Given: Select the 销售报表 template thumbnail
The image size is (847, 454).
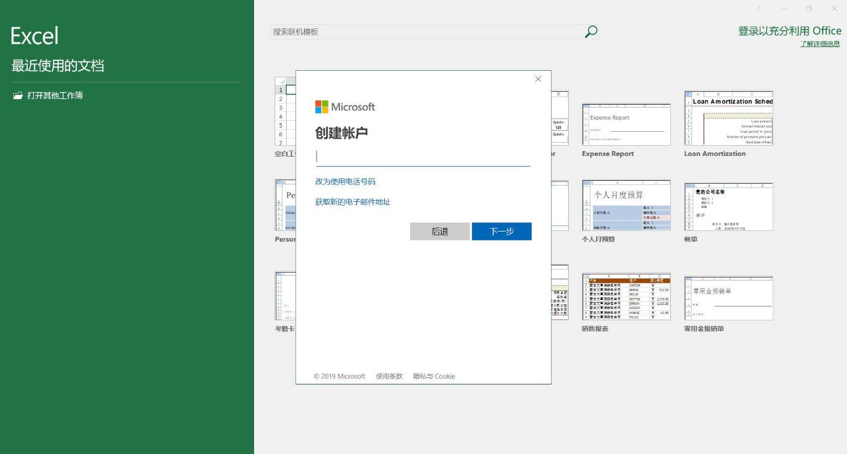Looking at the screenshot, I should [x=626, y=296].
